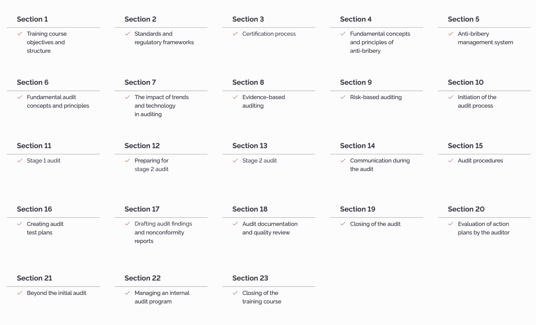536x325 pixels.
Task: Open the Section 23 heading
Action: tap(250, 278)
